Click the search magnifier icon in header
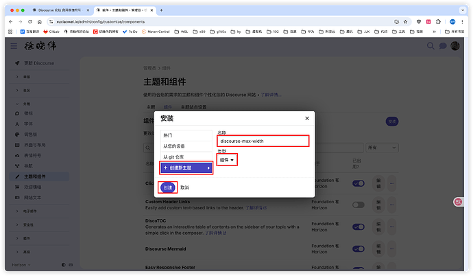The image size is (473, 276). tap(431, 46)
